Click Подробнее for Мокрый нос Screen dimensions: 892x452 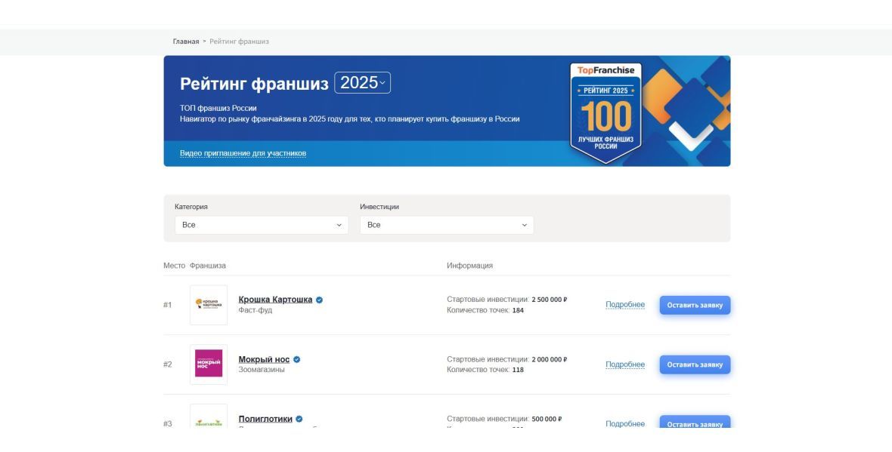(x=625, y=364)
